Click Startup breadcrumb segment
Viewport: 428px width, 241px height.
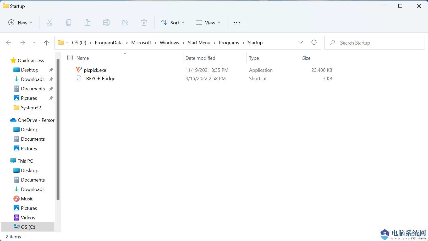255,43
